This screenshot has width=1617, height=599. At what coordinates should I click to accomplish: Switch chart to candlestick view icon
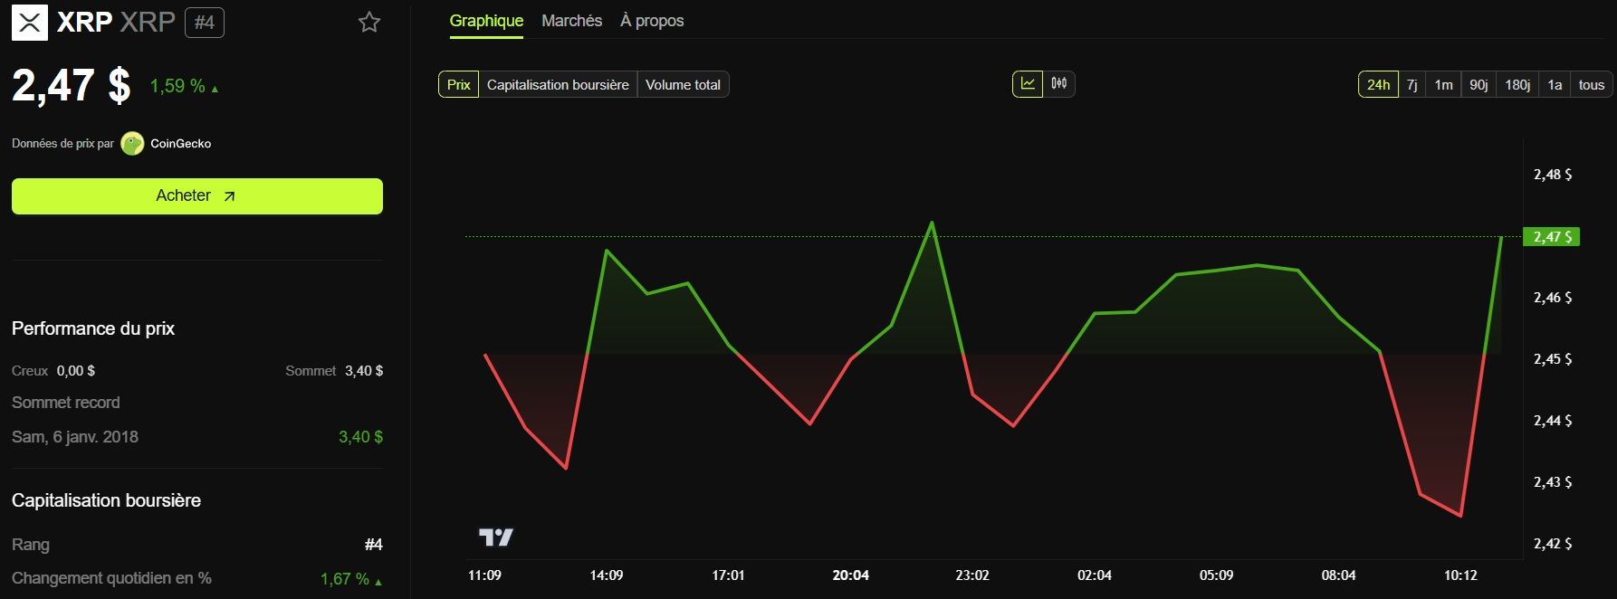[1059, 84]
